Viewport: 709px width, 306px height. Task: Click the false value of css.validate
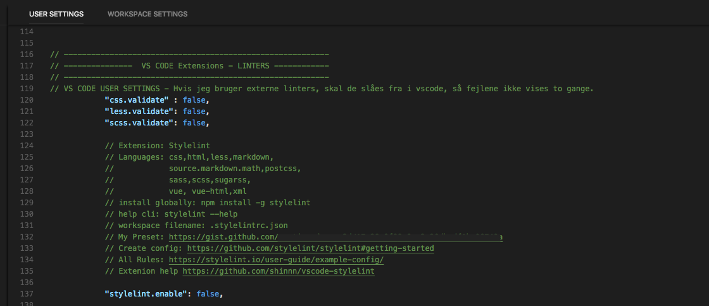[194, 99]
